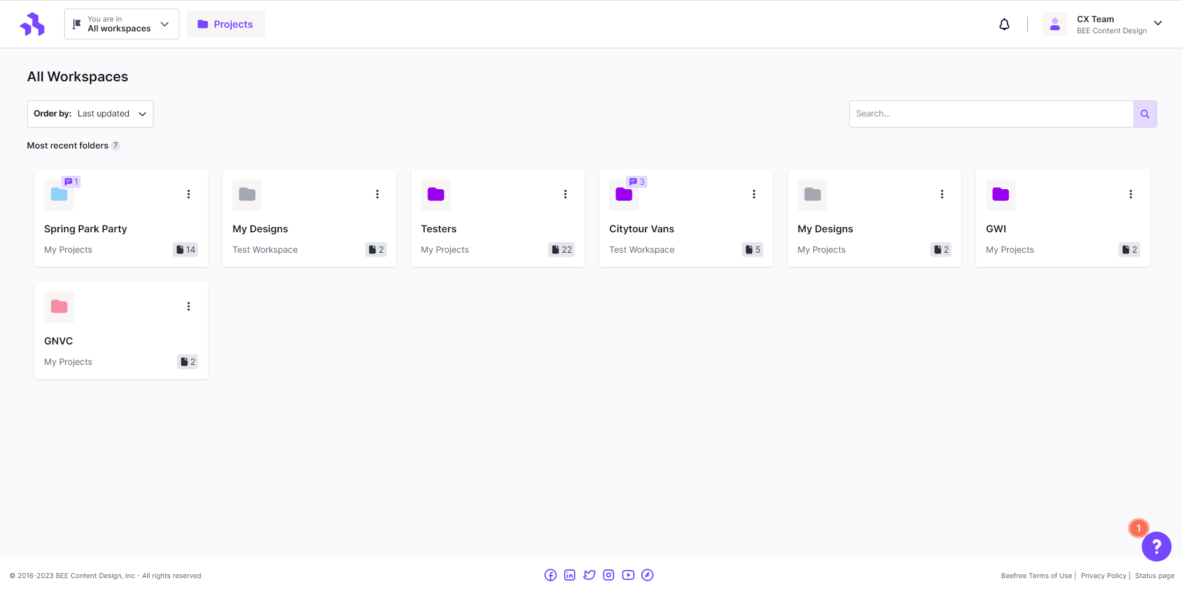Image resolution: width=1182 pixels, height=591 pixels.
Task: Click the 2 files badge on GNVC
Action: coord(187,362)
